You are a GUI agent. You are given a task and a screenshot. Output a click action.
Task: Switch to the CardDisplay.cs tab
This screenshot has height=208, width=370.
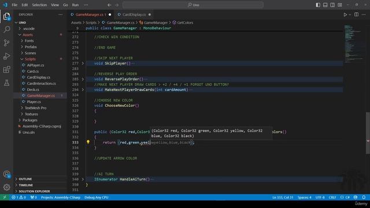[x=134, y=14]
